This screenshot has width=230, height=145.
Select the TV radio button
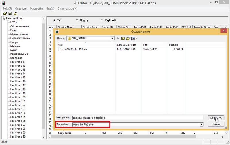(54, 20)
